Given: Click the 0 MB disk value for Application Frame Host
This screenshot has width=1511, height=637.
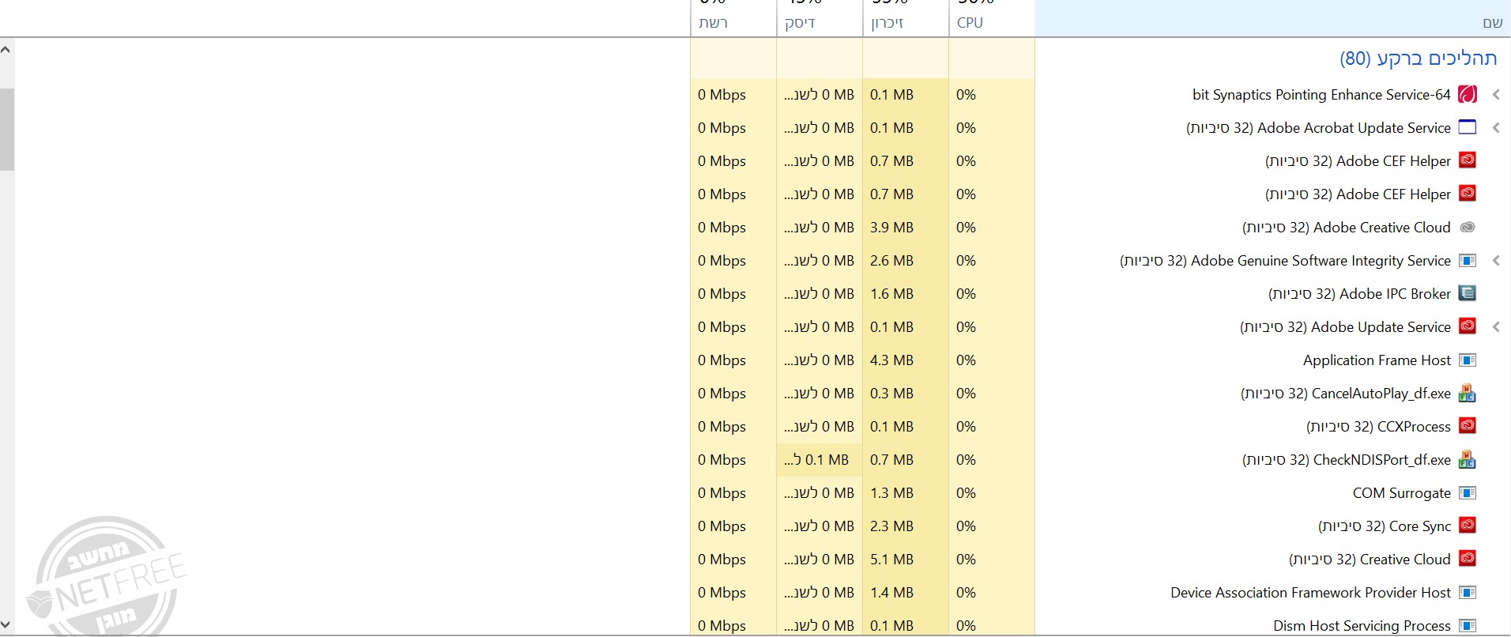Looking at the screenshot, I should 819,360.
